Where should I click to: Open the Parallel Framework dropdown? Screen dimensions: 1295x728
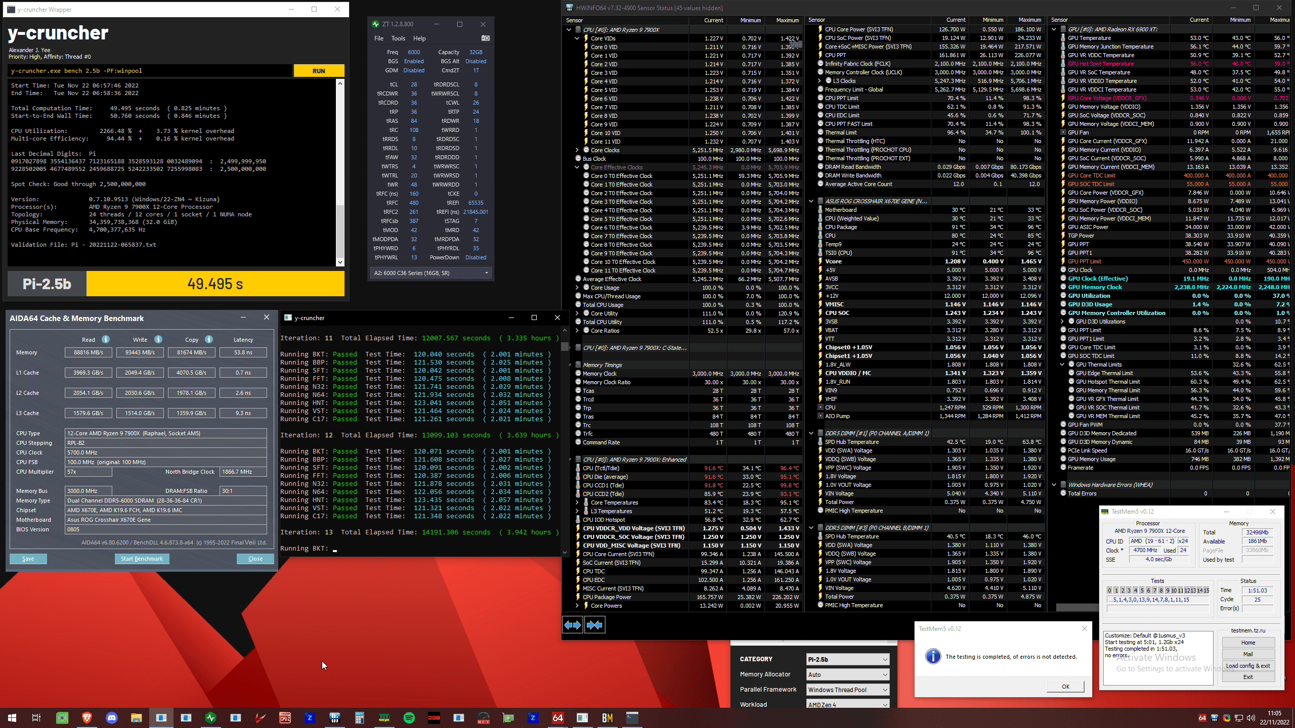(847, 690)
